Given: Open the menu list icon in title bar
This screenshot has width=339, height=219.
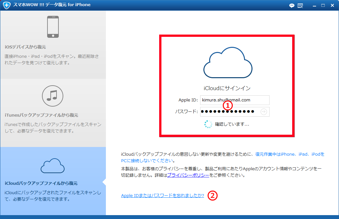Looking at the screenshot, I should pyautogui.click(x=300, y=5).
